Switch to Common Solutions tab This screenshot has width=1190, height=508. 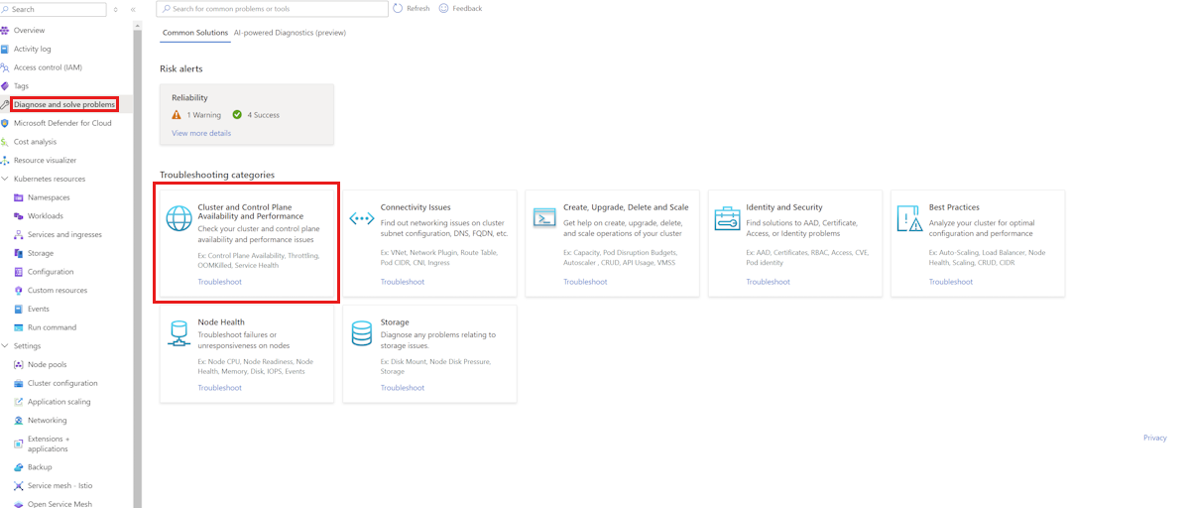[x=195, y=33]
